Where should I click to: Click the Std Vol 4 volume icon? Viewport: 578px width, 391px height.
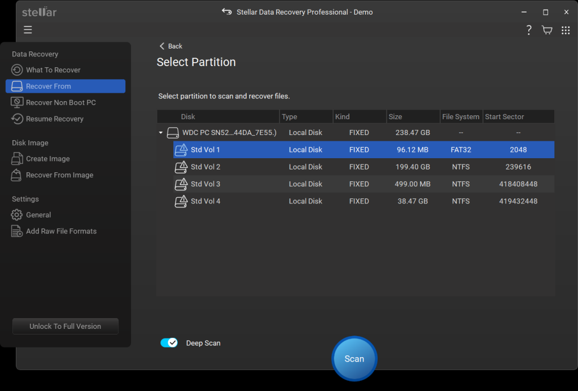coord(181,201)
